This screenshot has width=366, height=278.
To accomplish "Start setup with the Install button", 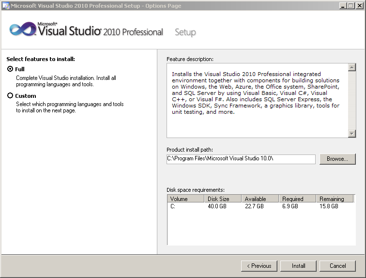I will (298, 266).
